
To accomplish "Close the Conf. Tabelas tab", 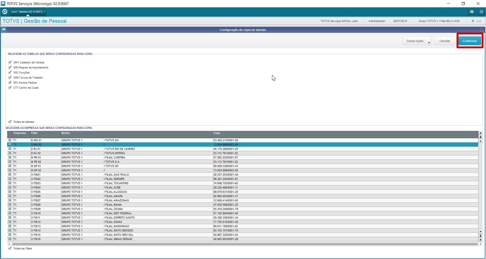I will [44, 11].
